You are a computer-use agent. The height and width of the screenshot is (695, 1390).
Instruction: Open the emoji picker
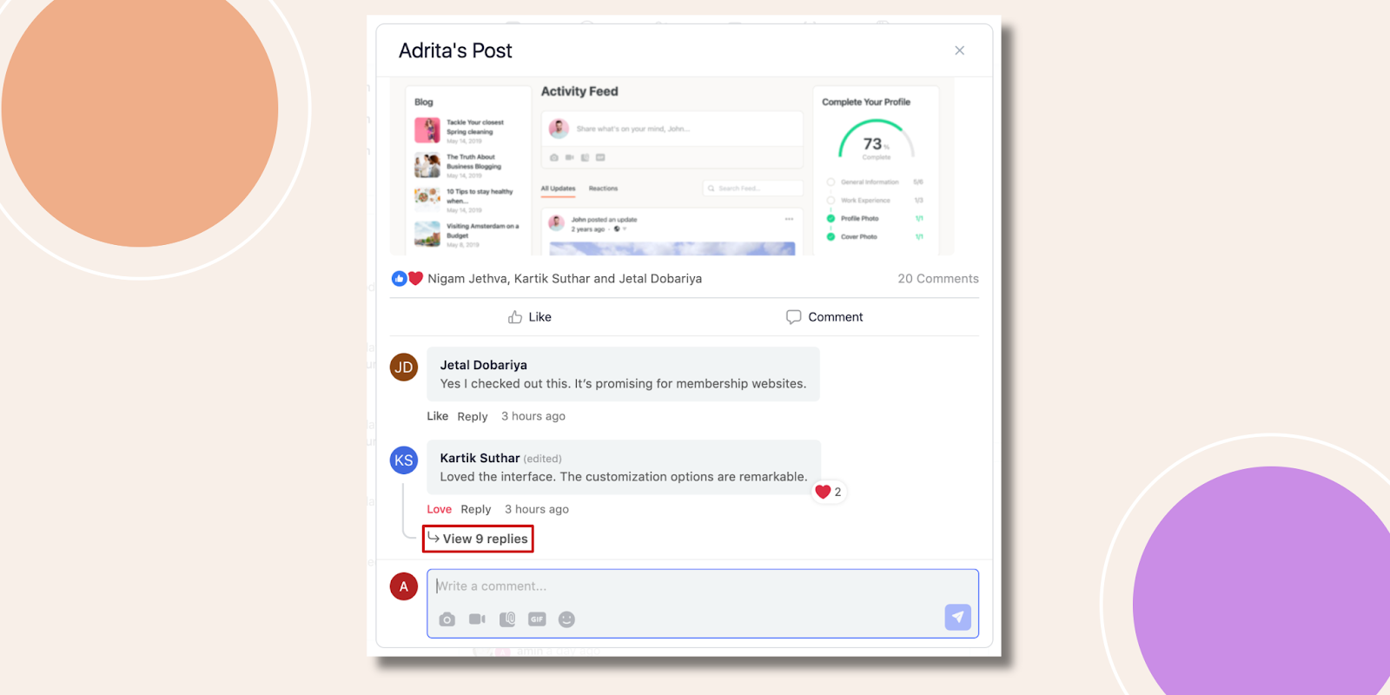[x=566, y=619]
